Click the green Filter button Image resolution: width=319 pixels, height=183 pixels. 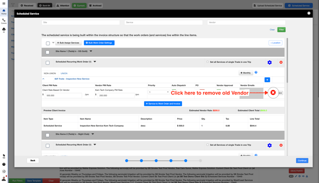click(281, 29)
